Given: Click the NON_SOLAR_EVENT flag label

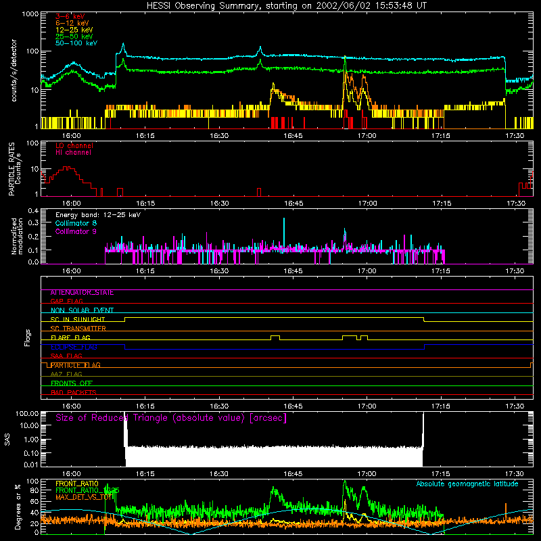Looking at the screenshot, I should (x=82, y=310).
